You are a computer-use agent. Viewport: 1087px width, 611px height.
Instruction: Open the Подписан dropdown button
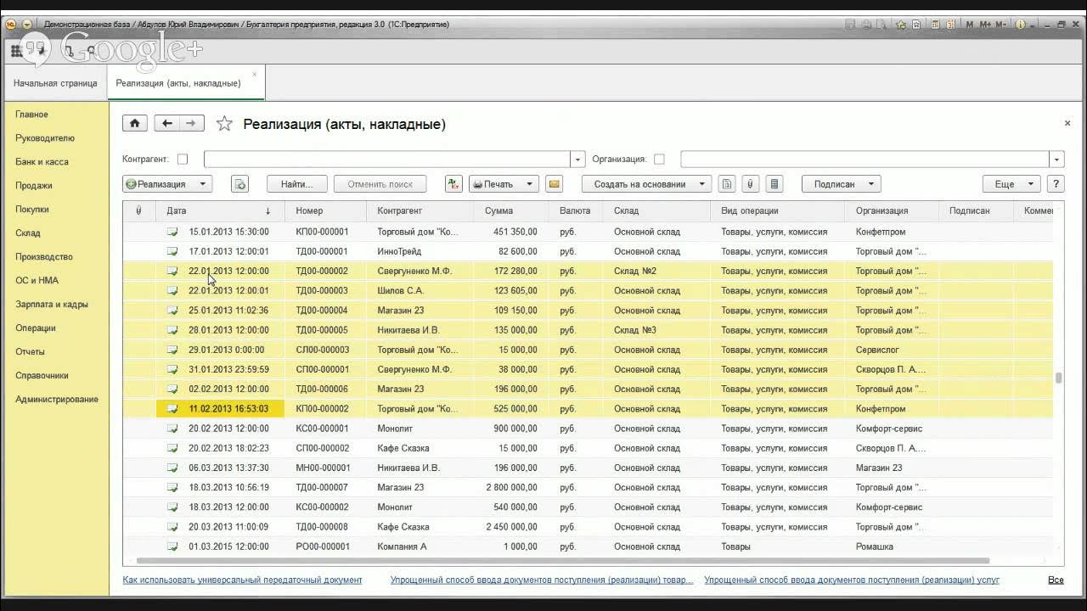pyautogui.click(x=841, y=184)
